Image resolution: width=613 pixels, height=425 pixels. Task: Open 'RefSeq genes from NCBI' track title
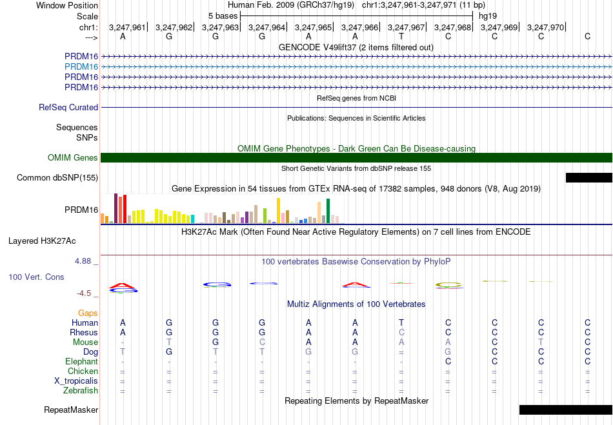tap(356, 98)
